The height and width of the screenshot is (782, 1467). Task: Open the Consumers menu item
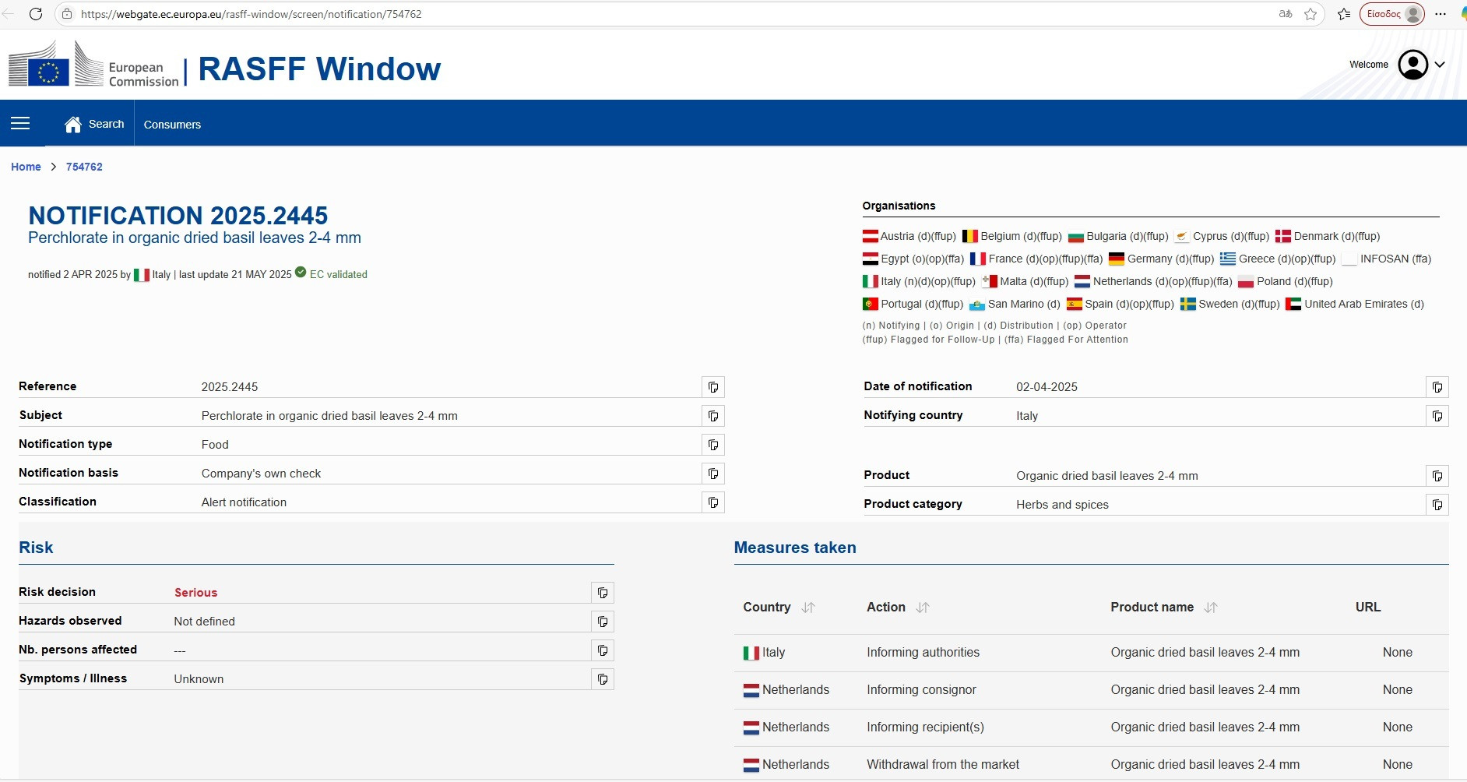tap(172, 125)
